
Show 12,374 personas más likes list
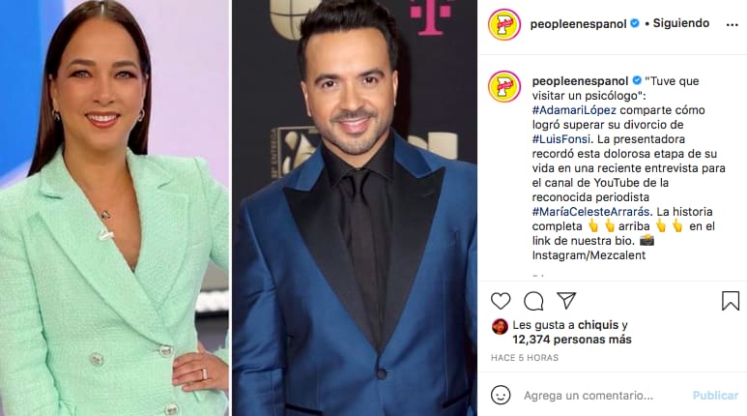tap(572, 340)
